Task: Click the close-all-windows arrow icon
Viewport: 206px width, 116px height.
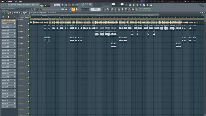Action: [x=133, y=9]
